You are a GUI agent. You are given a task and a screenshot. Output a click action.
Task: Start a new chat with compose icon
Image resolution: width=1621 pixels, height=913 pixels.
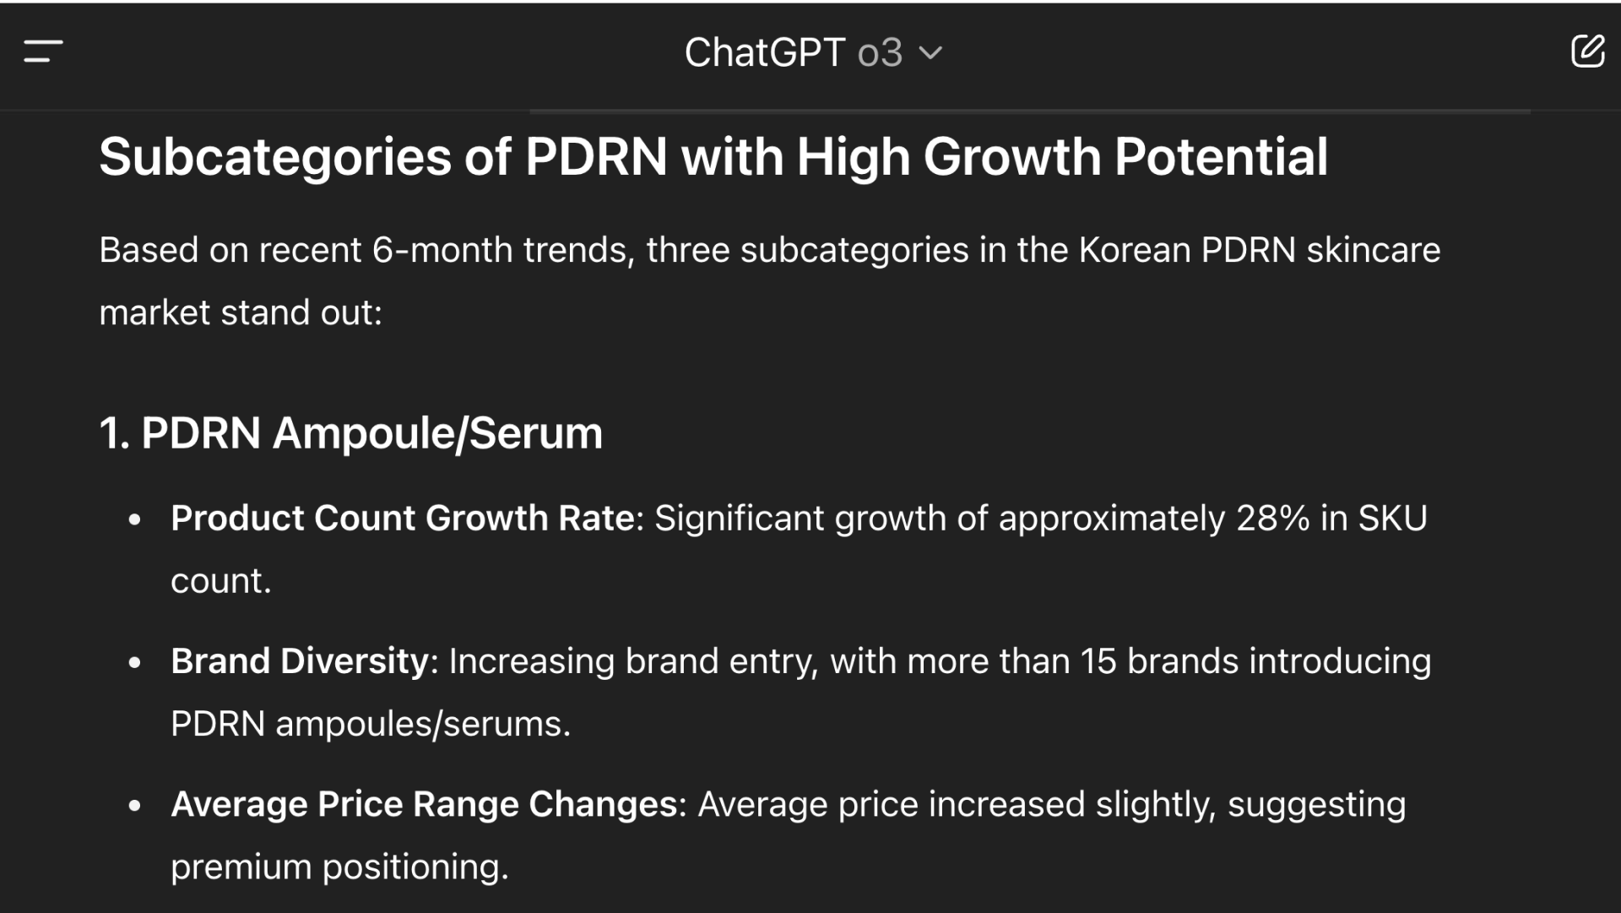[1587, 51]
